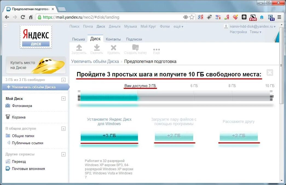Open a new browser tab

pyautogui.click(x=62, y=9)
